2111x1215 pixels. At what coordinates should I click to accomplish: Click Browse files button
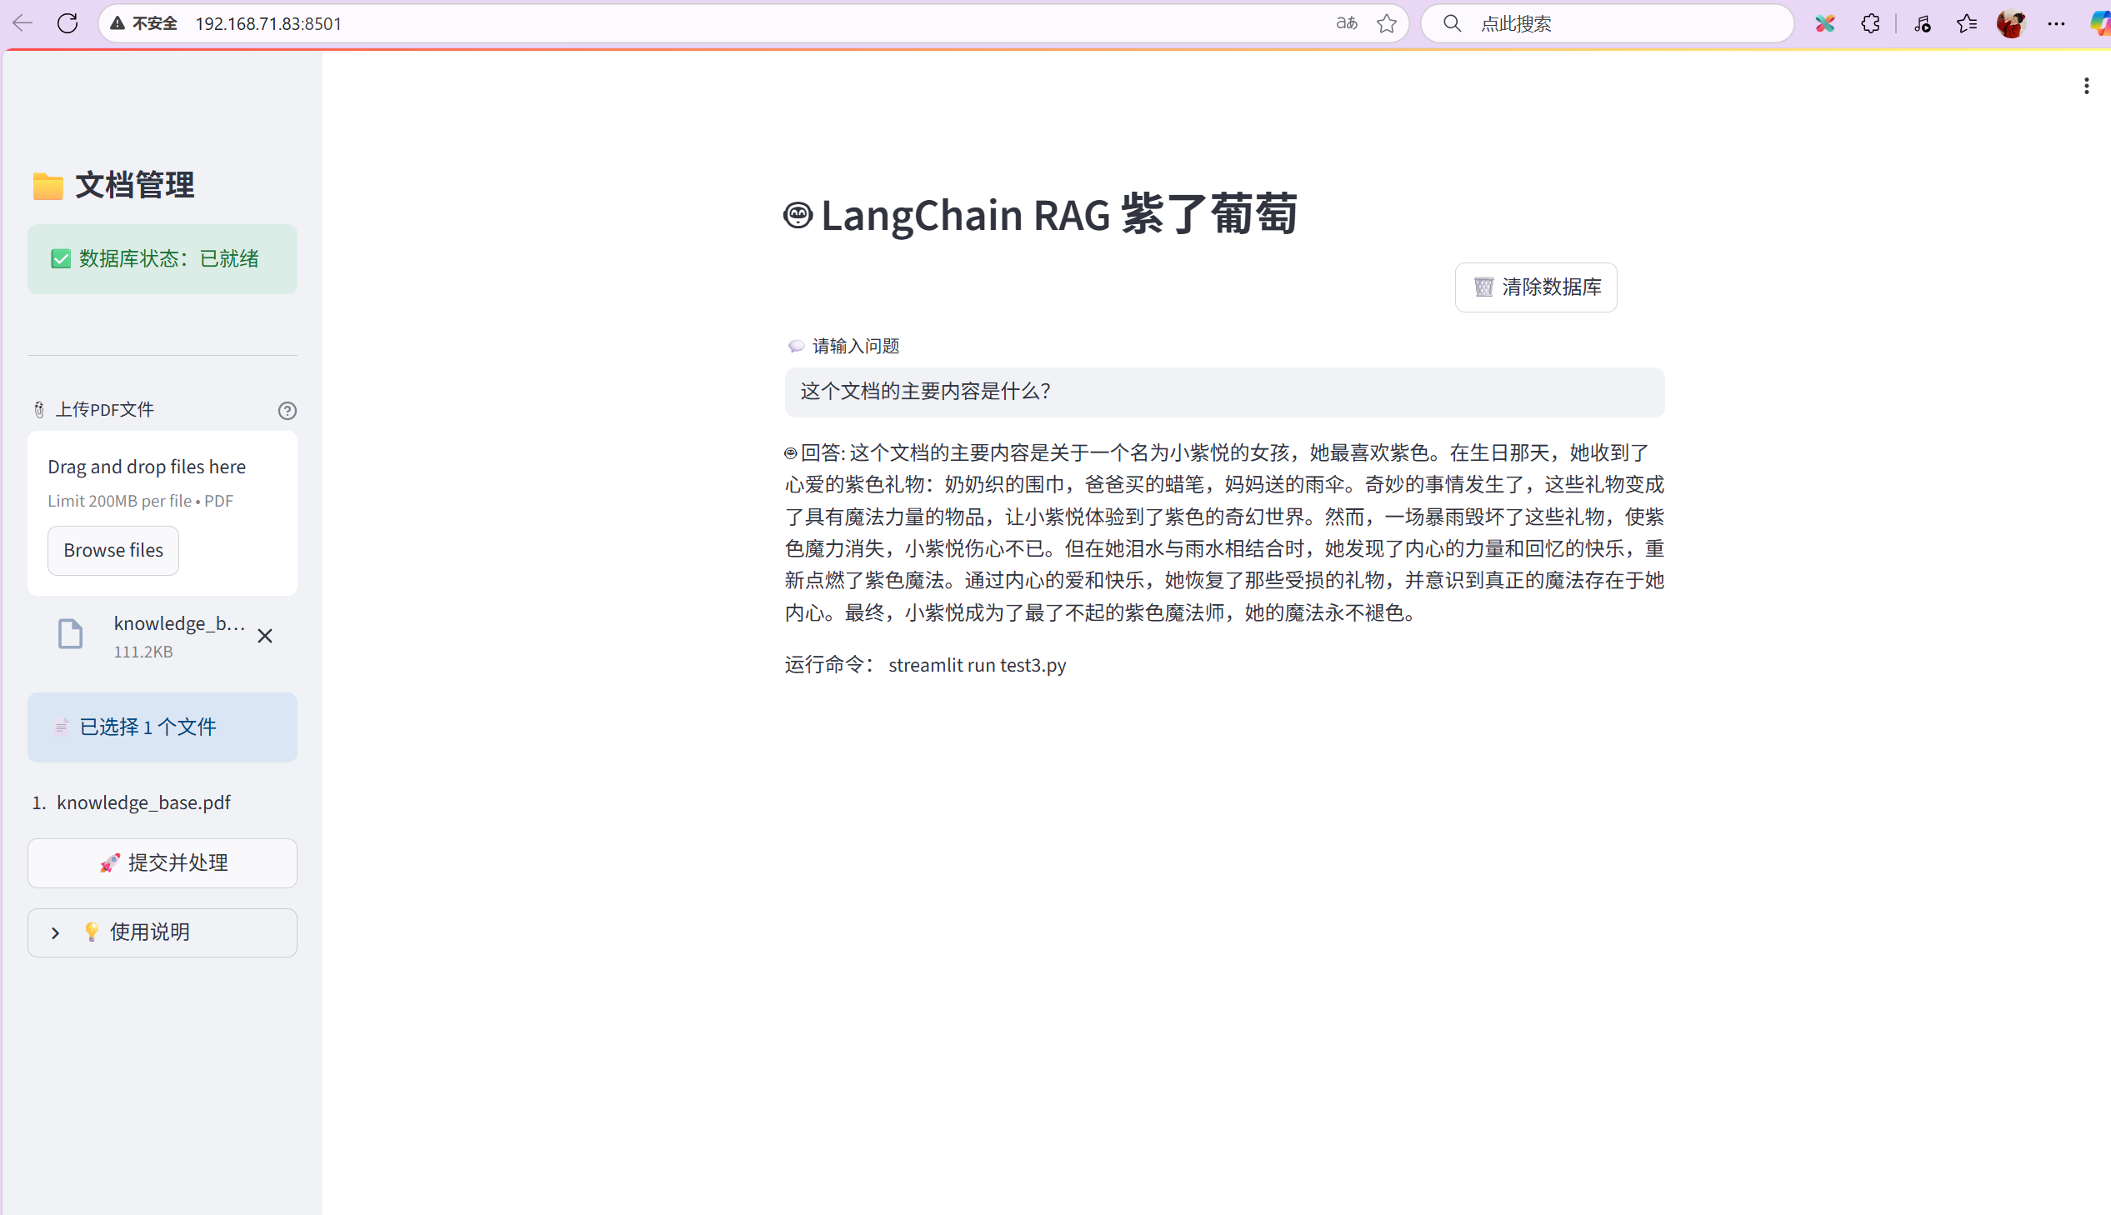113,551
